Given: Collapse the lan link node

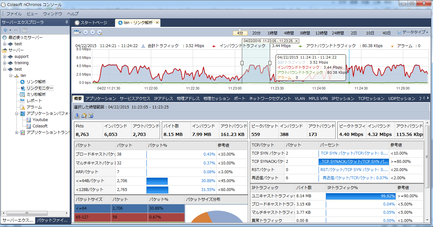Looking at the screenshot, I should [x=11, y=76].
